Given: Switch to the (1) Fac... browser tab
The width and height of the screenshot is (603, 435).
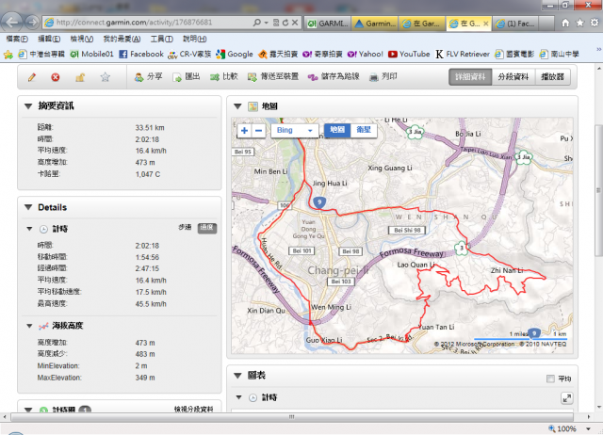Looking at the screenshot, I should pos(515,24).
